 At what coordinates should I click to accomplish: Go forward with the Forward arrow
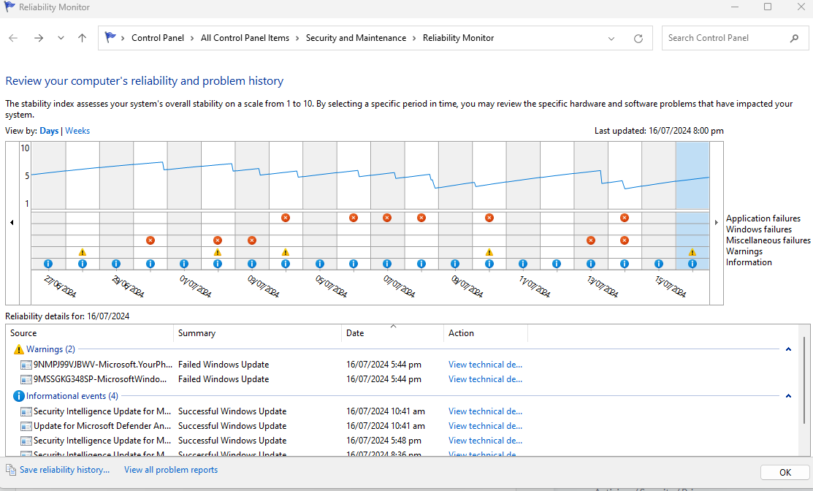click(x=39, y=38)
